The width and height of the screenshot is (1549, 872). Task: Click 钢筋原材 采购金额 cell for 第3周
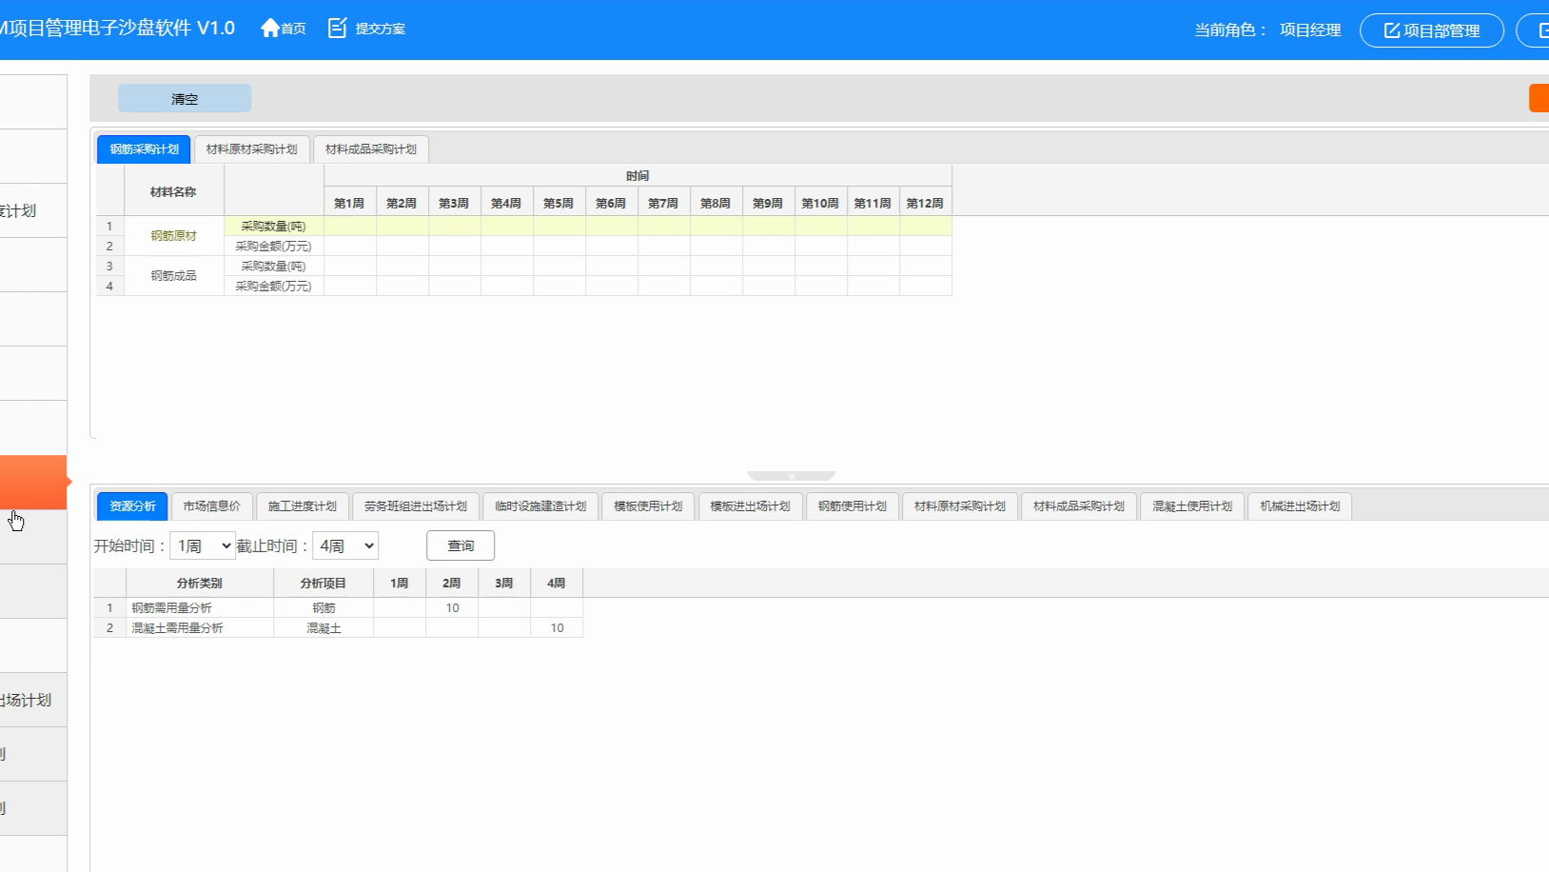click(455, 246)
